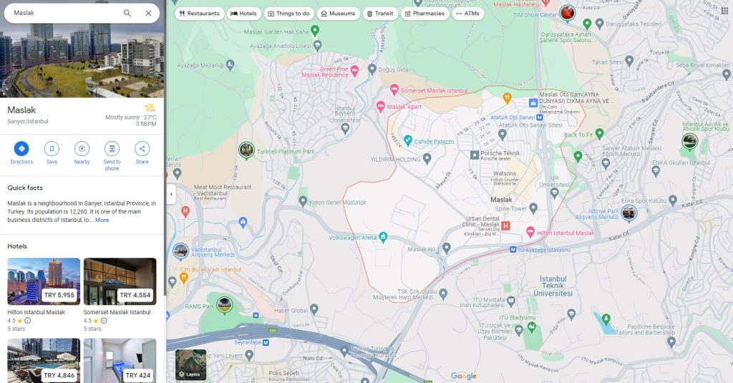Select Vadistanbul Alışveriş Merkezi marker
Viewport: 733px width, 383px height.
180,251
